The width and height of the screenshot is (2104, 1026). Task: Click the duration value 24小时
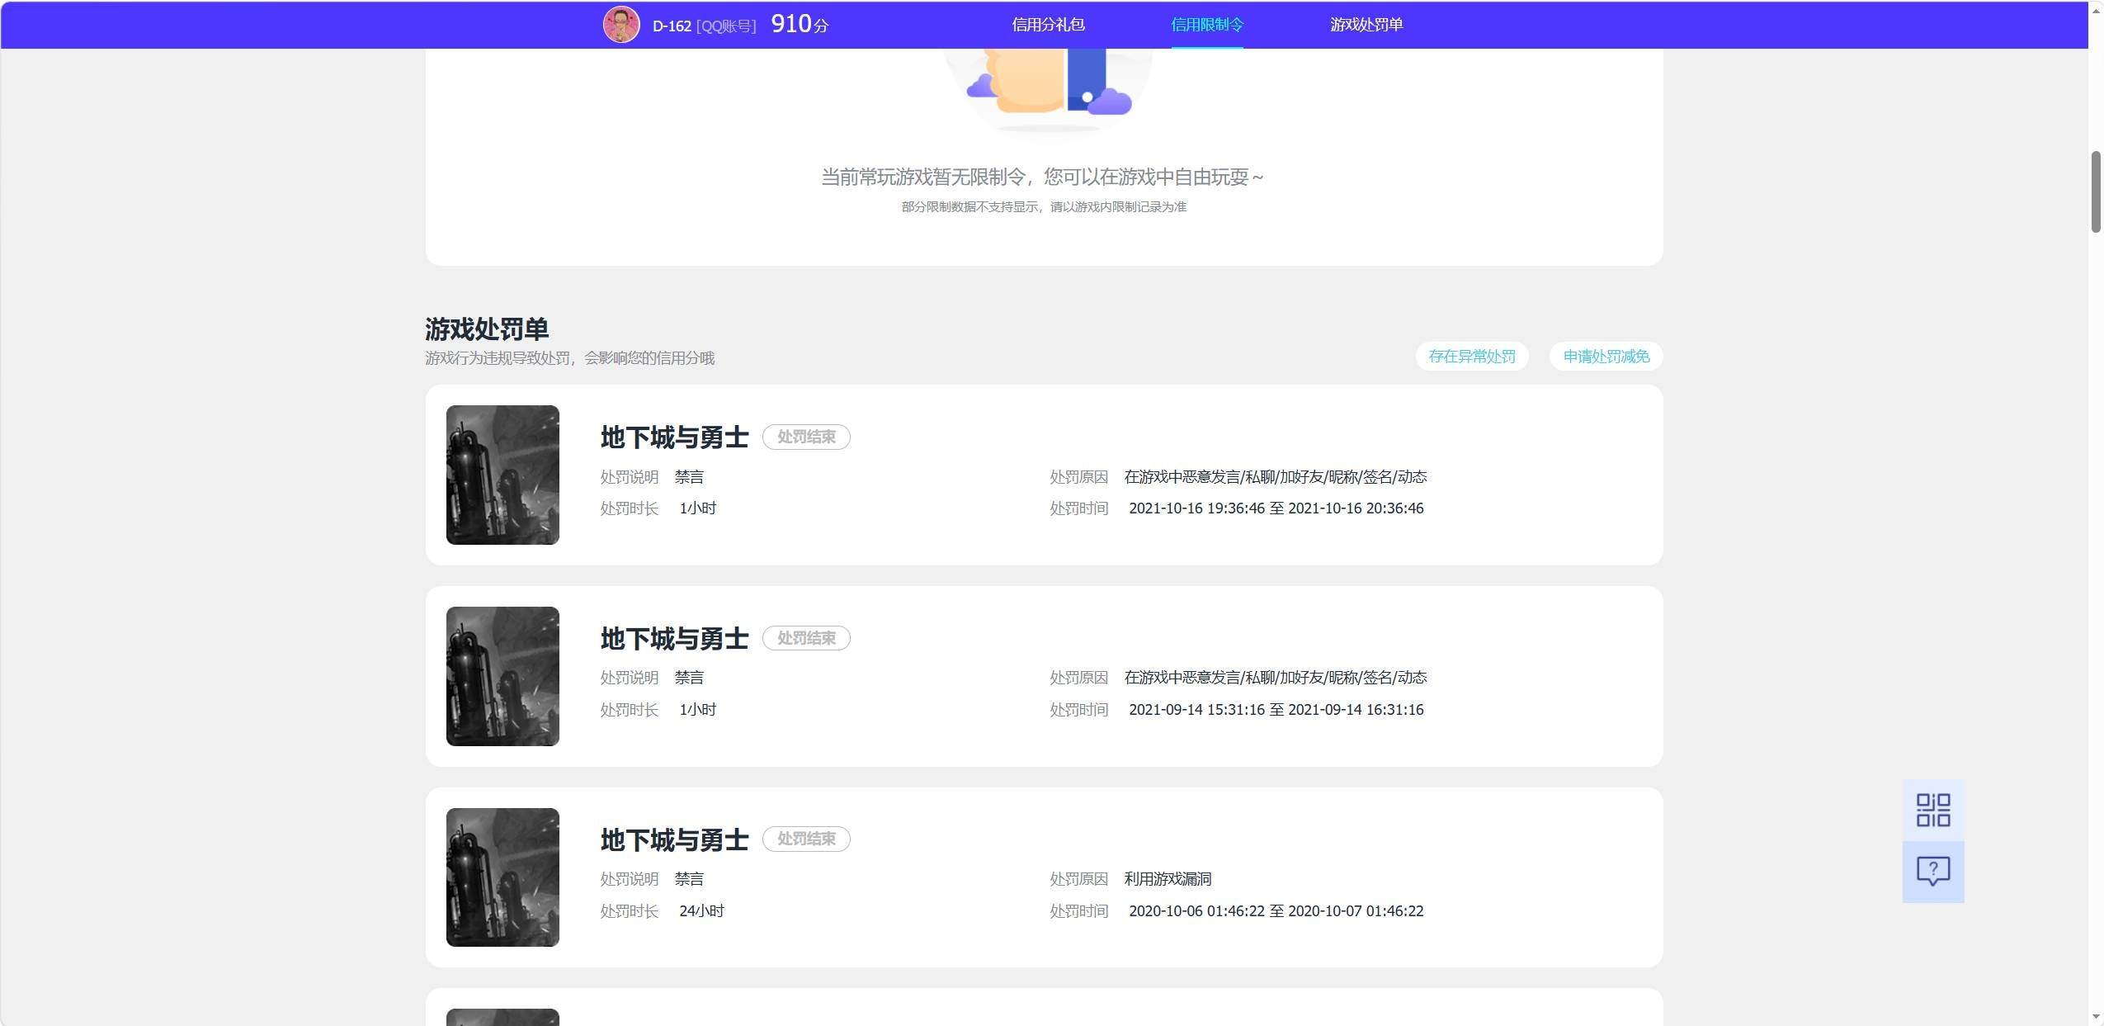701,911
